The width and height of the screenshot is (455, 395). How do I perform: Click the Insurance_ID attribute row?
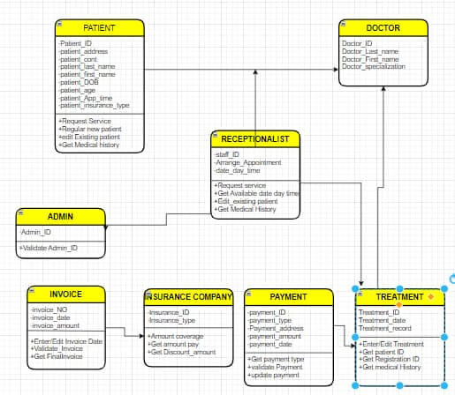click(x=169, y=312)
